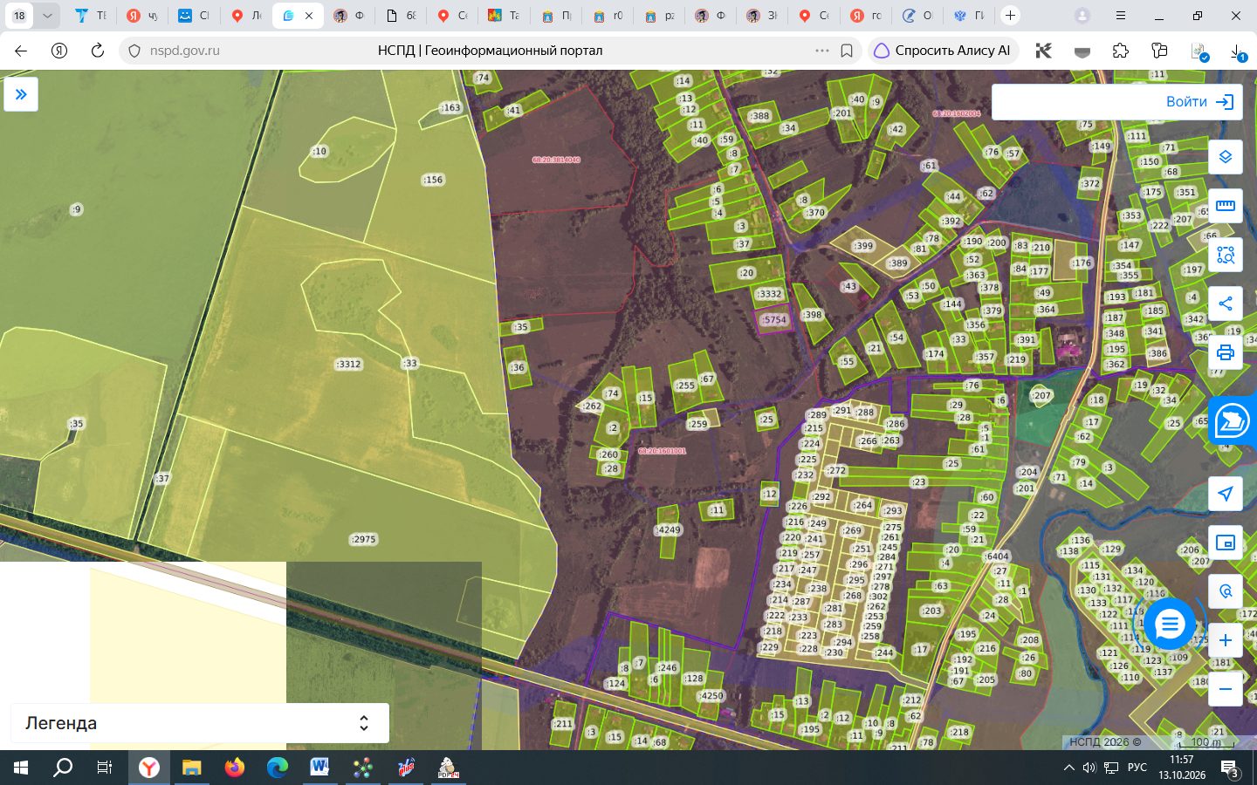Click the map rotation search tool

(1225, 591)
